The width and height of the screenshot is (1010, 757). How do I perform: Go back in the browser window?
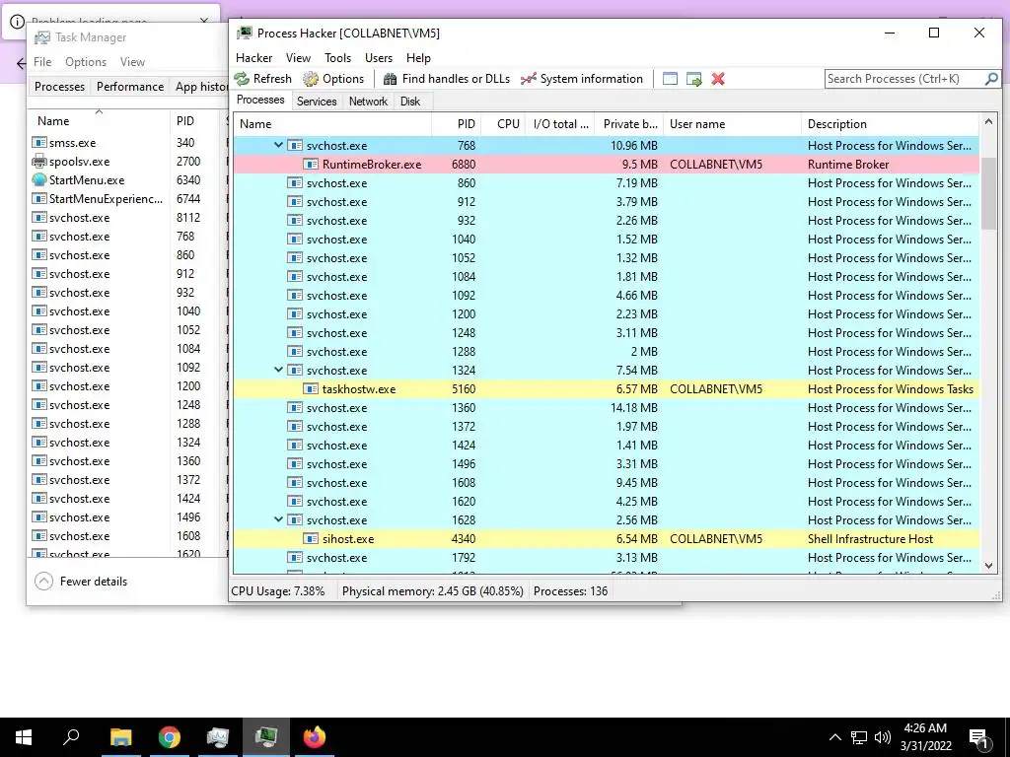21,63
